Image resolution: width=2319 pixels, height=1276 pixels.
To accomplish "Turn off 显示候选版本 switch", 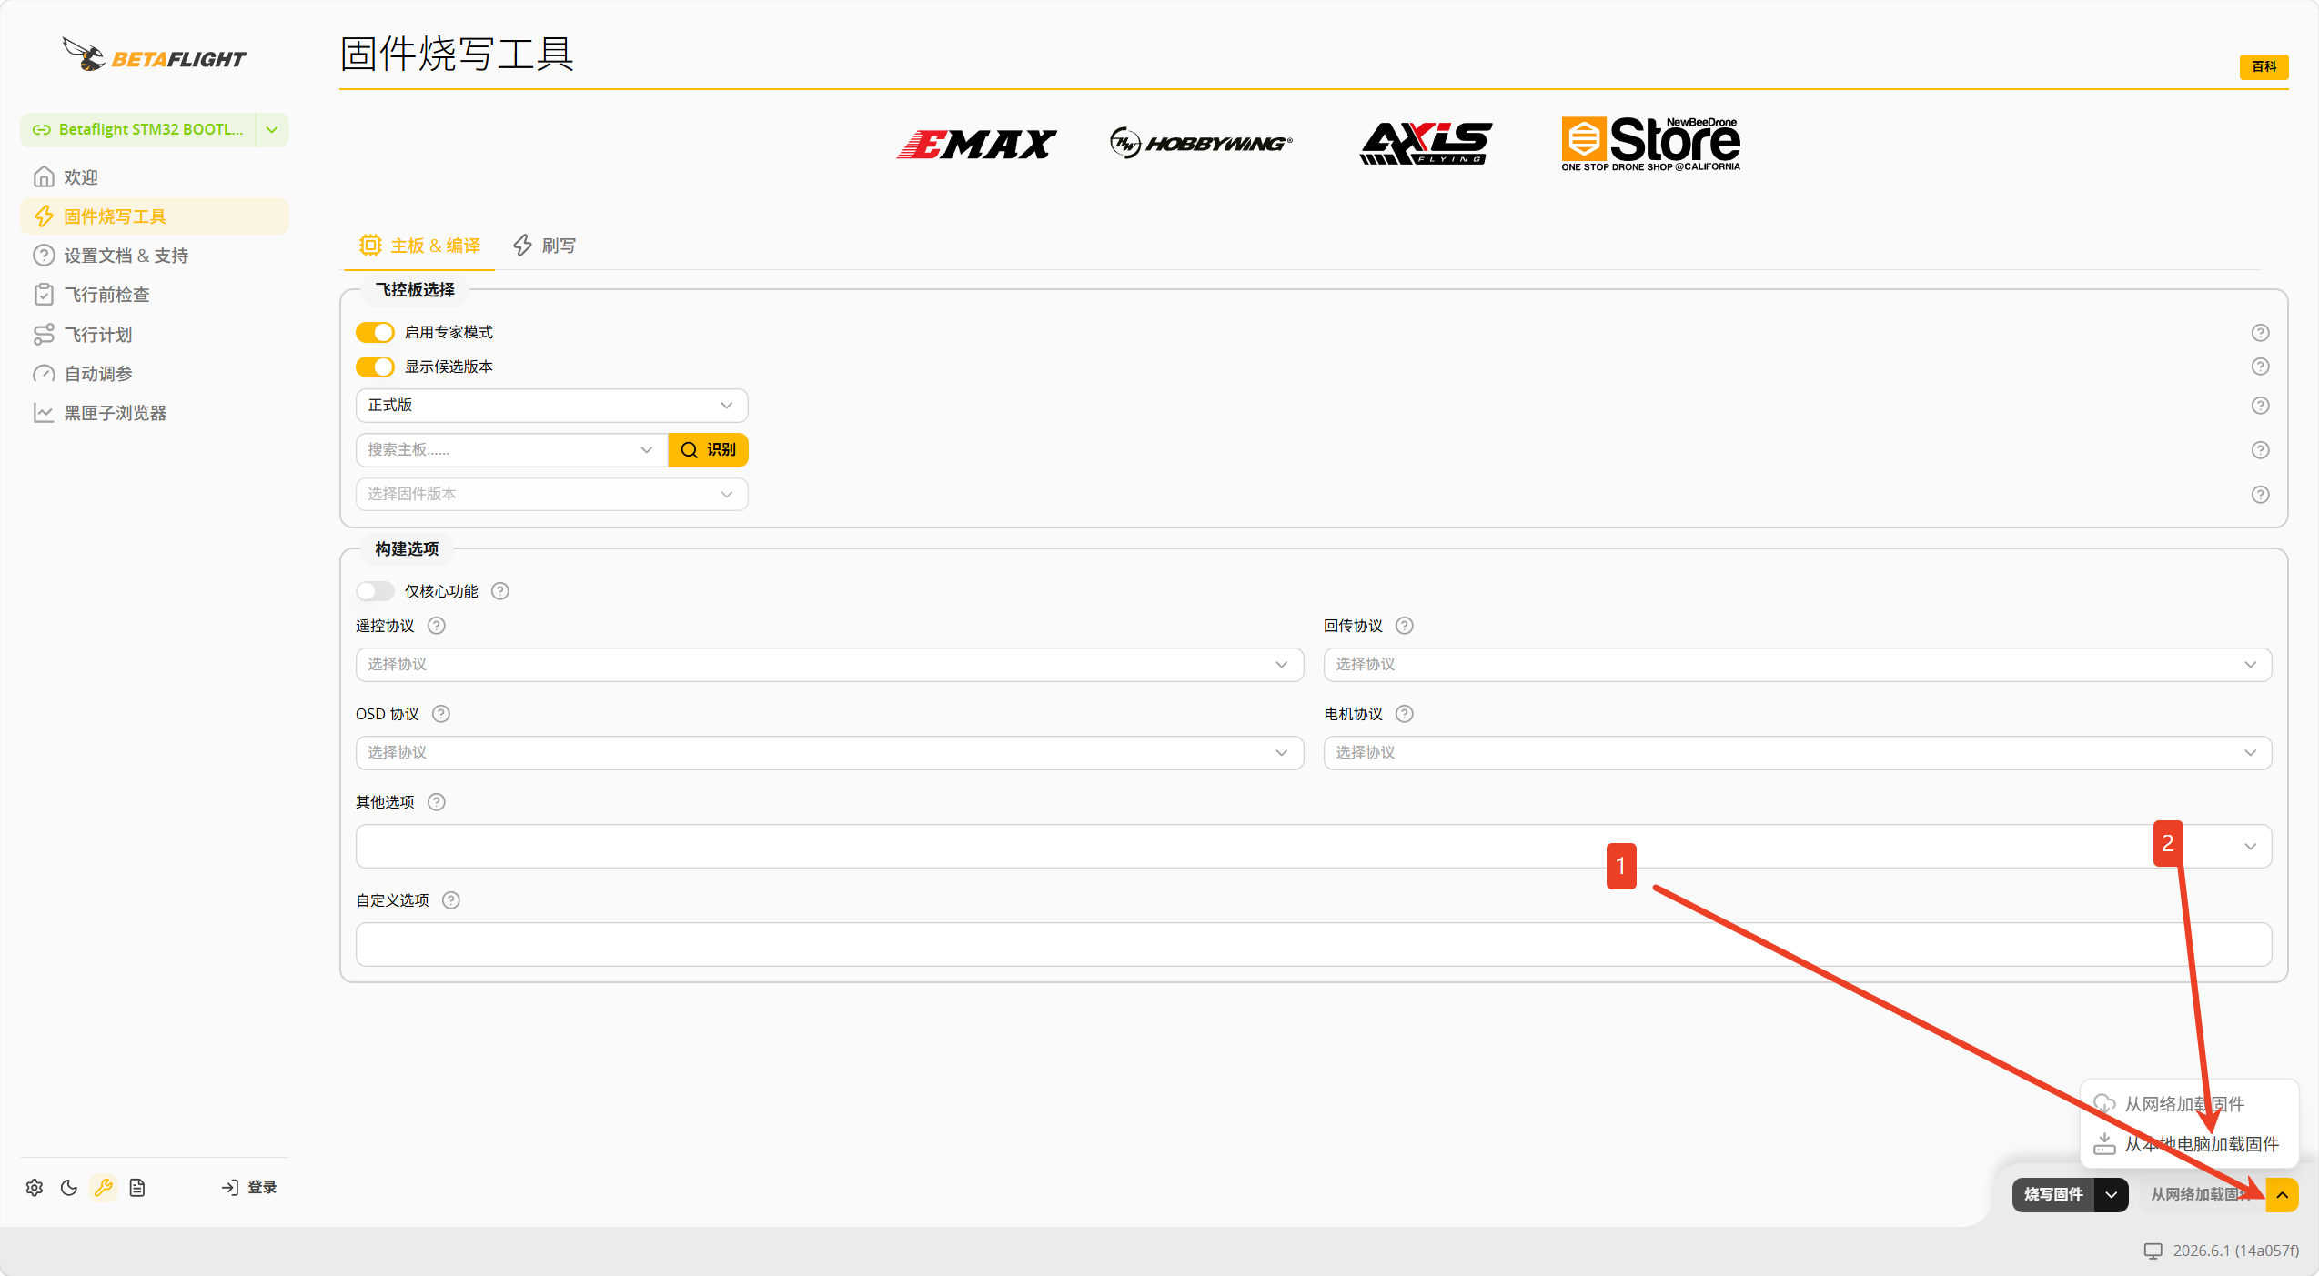I will tap(375, 367).
